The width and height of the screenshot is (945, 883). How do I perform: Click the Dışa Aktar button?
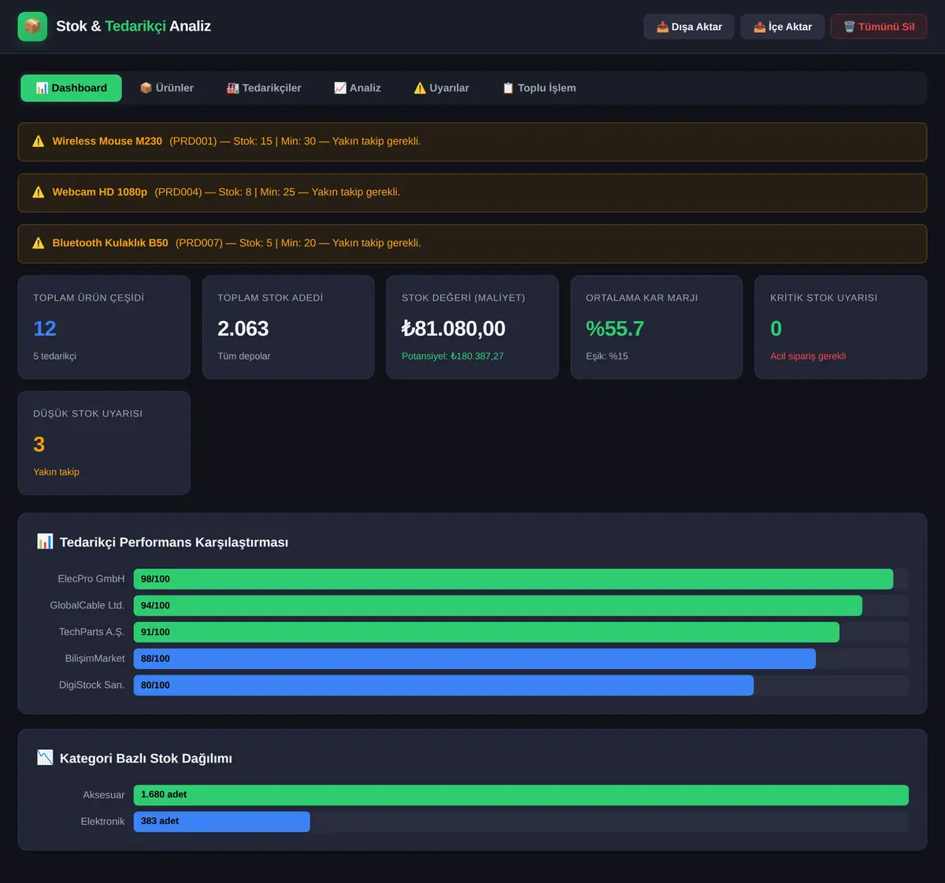pos(689,27)
